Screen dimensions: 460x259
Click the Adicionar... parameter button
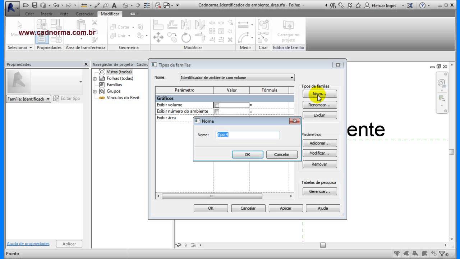point(319,143)
